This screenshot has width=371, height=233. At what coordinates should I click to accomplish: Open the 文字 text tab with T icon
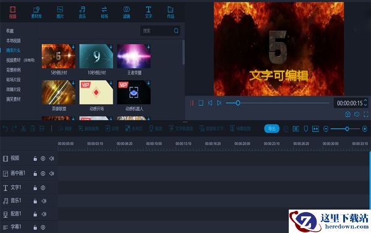coord(148,12)
